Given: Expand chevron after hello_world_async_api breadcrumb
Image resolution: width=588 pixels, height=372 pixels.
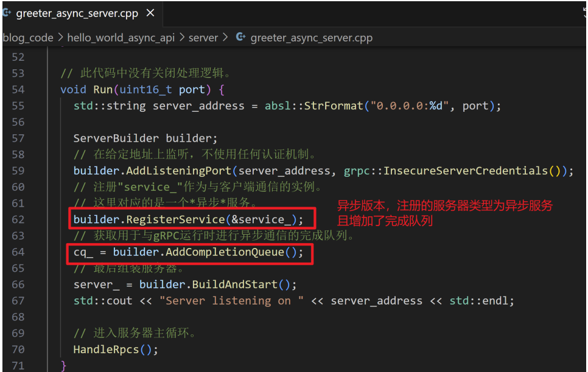Looking at the screenshot, I should point(181,38).
